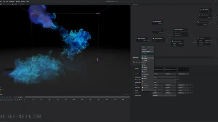This screenshot has height=122, width=218.
Task: Select the Mod Oscillator node icon
Action: [x=137, y=38]
